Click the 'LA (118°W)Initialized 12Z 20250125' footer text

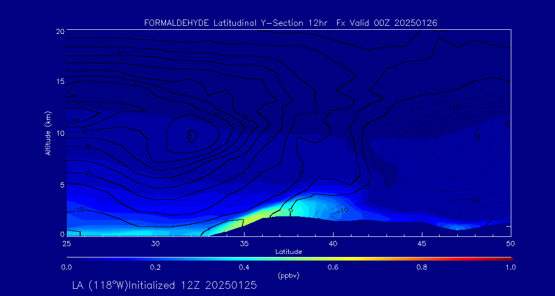[164, 285]
